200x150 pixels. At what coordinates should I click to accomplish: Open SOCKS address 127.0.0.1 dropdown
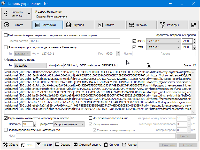click(x=164, y=41)
